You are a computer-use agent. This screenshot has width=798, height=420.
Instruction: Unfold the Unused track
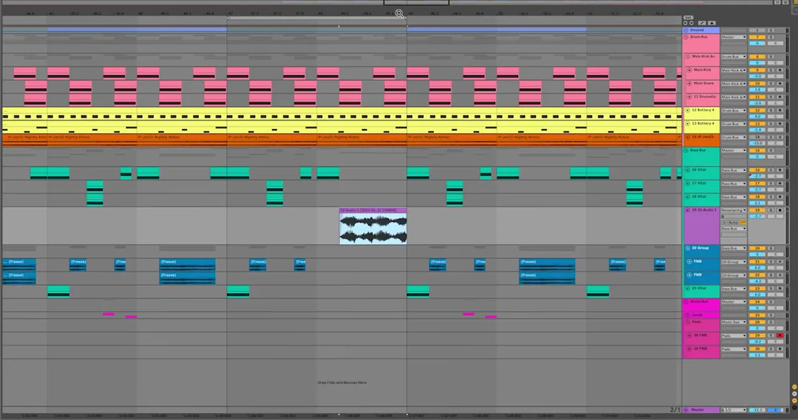click(x=686, y=30)
